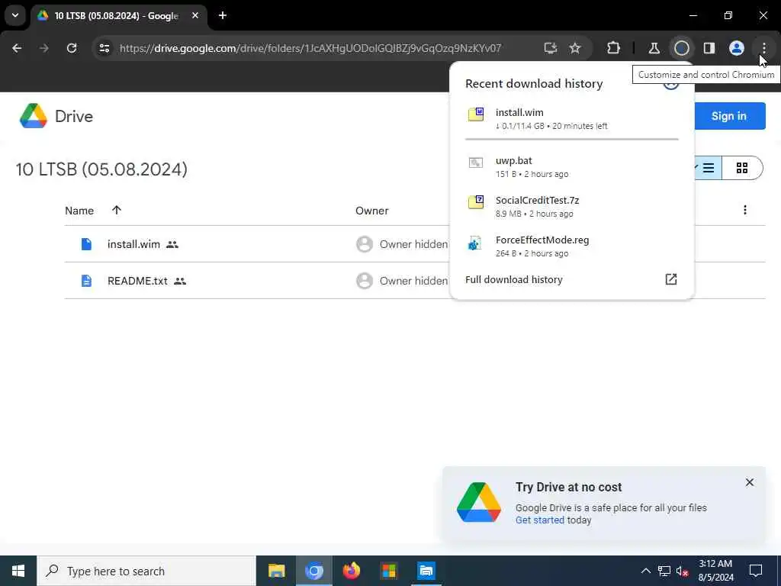Open the Extensions puzzle icon
Screen dimensions: 781x586
coord(614,48)
